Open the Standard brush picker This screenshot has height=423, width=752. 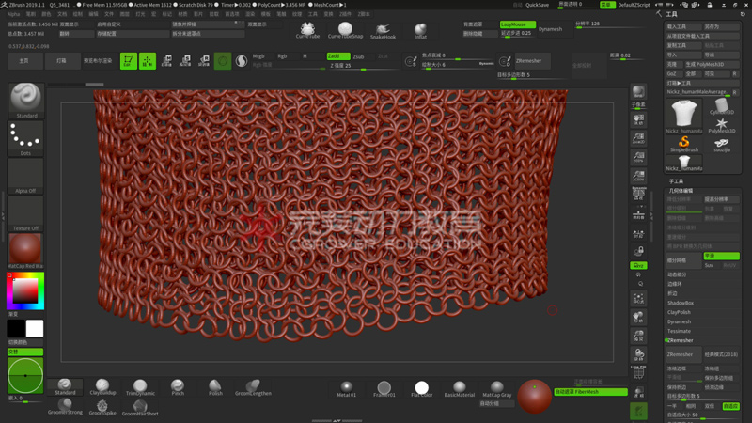[25, 100]
